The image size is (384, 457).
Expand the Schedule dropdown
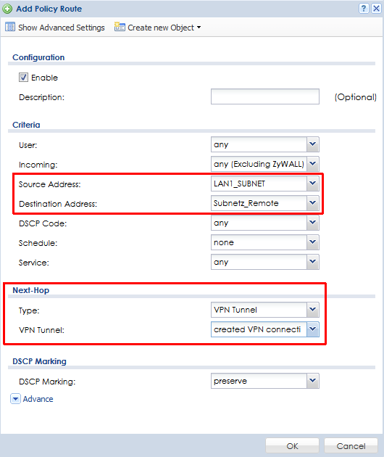(x=265, y=242)
